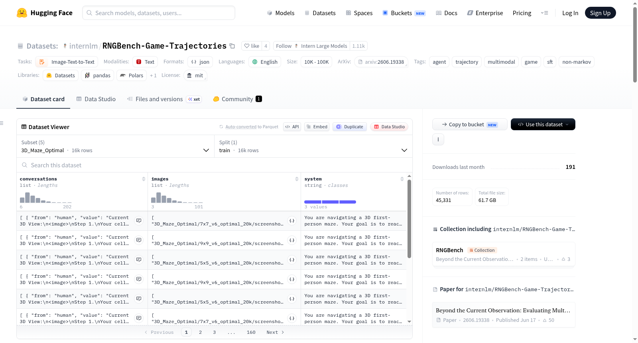Click the conversations lengths histogram

[46, 198]
